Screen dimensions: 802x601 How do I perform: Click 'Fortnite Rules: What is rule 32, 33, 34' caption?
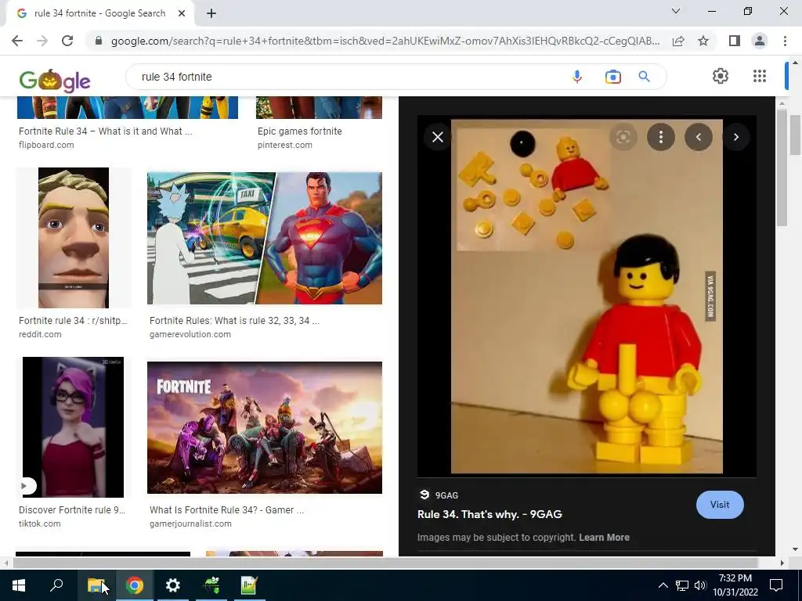click(234, 321)
